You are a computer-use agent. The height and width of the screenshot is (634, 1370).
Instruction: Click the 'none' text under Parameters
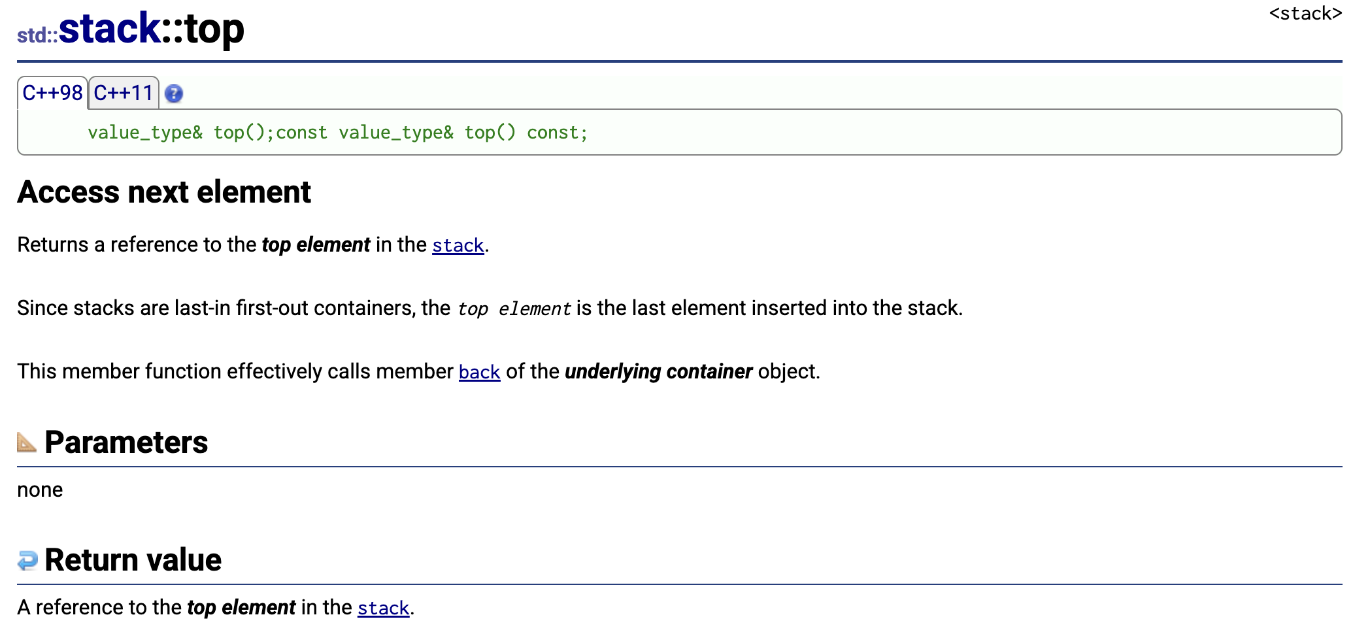point(40,490)
